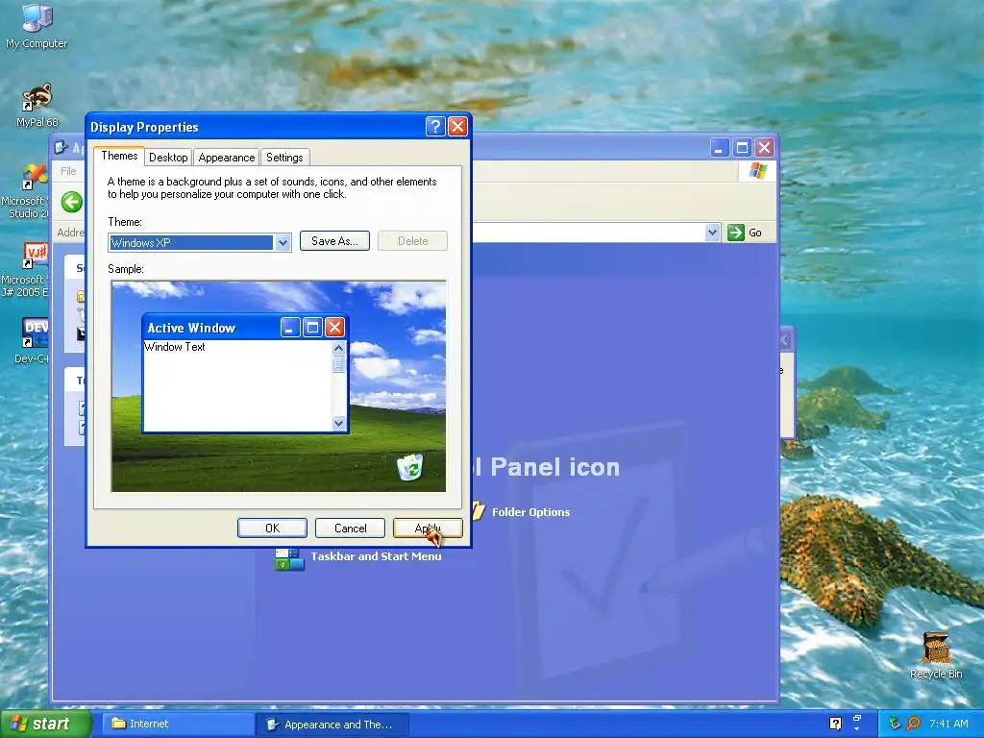Click the wallpaper sample preview thumbnail

(x=279, y=386)
